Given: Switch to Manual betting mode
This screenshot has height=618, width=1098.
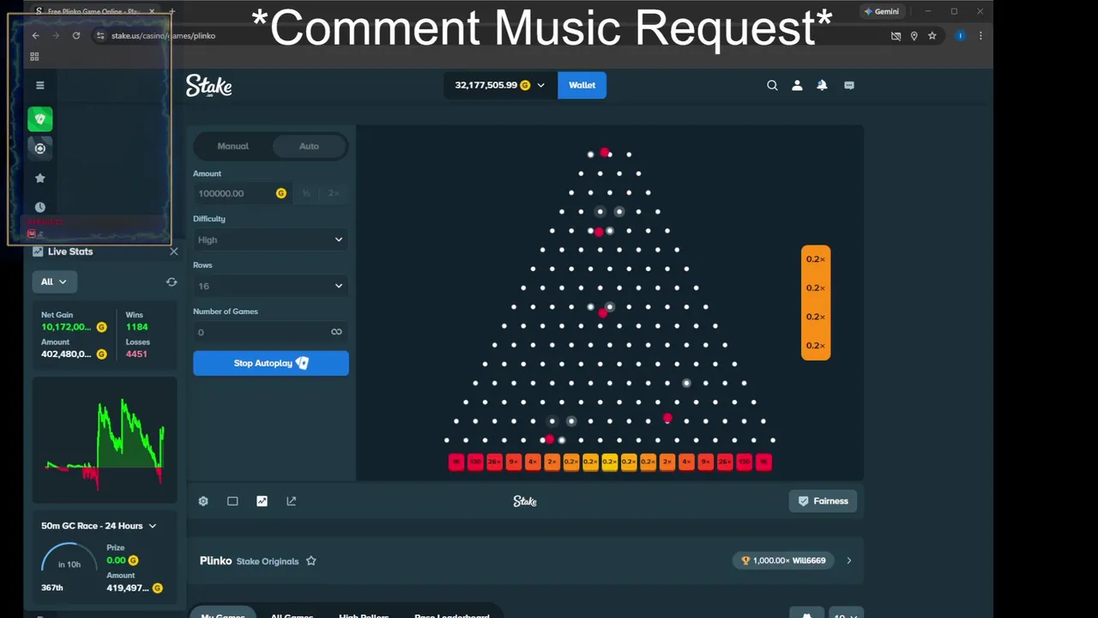Looking at the screenshot, I should [232, 146].
